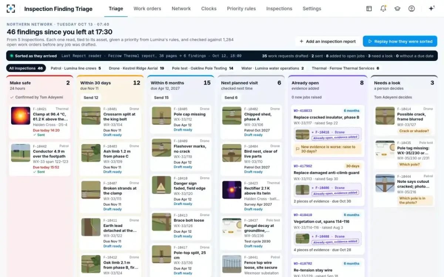This screenshot has width=444, height=277.
Task: Open thumbnail of Danger sign faded finding
Action: tap(162, 185)
